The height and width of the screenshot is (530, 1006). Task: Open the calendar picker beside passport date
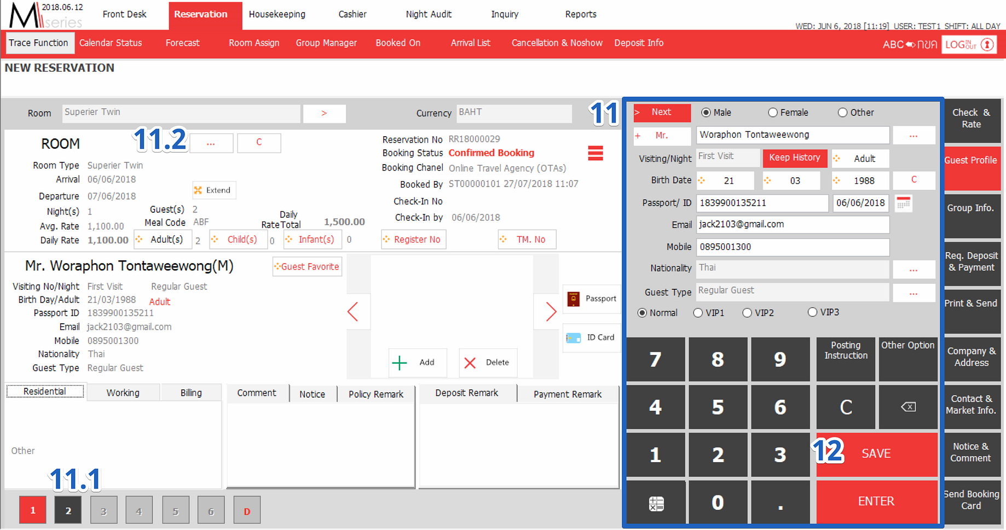point(904,203)
